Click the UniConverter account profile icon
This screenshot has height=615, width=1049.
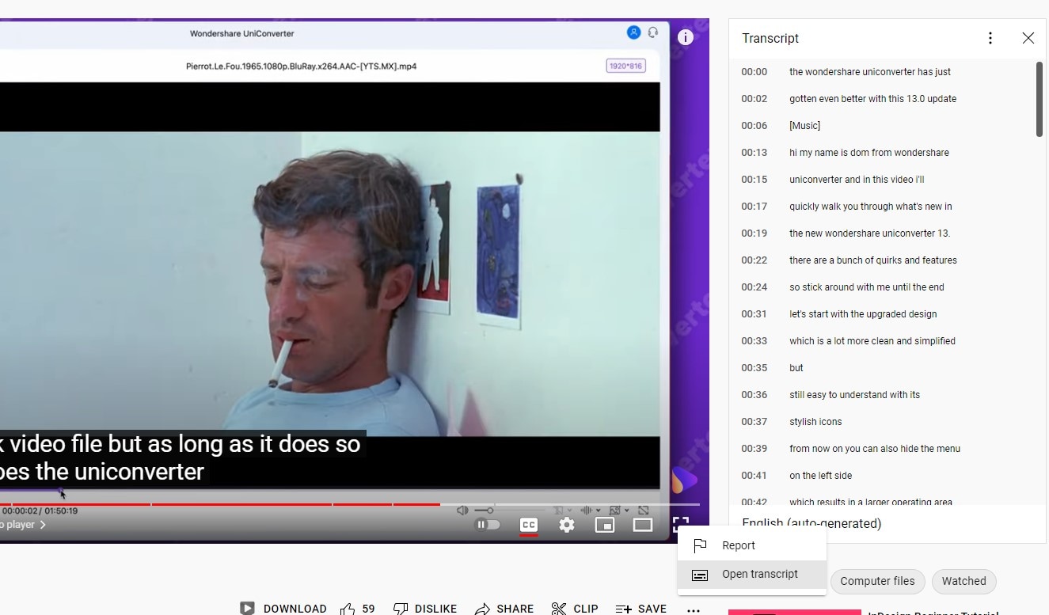click(633, 32)
